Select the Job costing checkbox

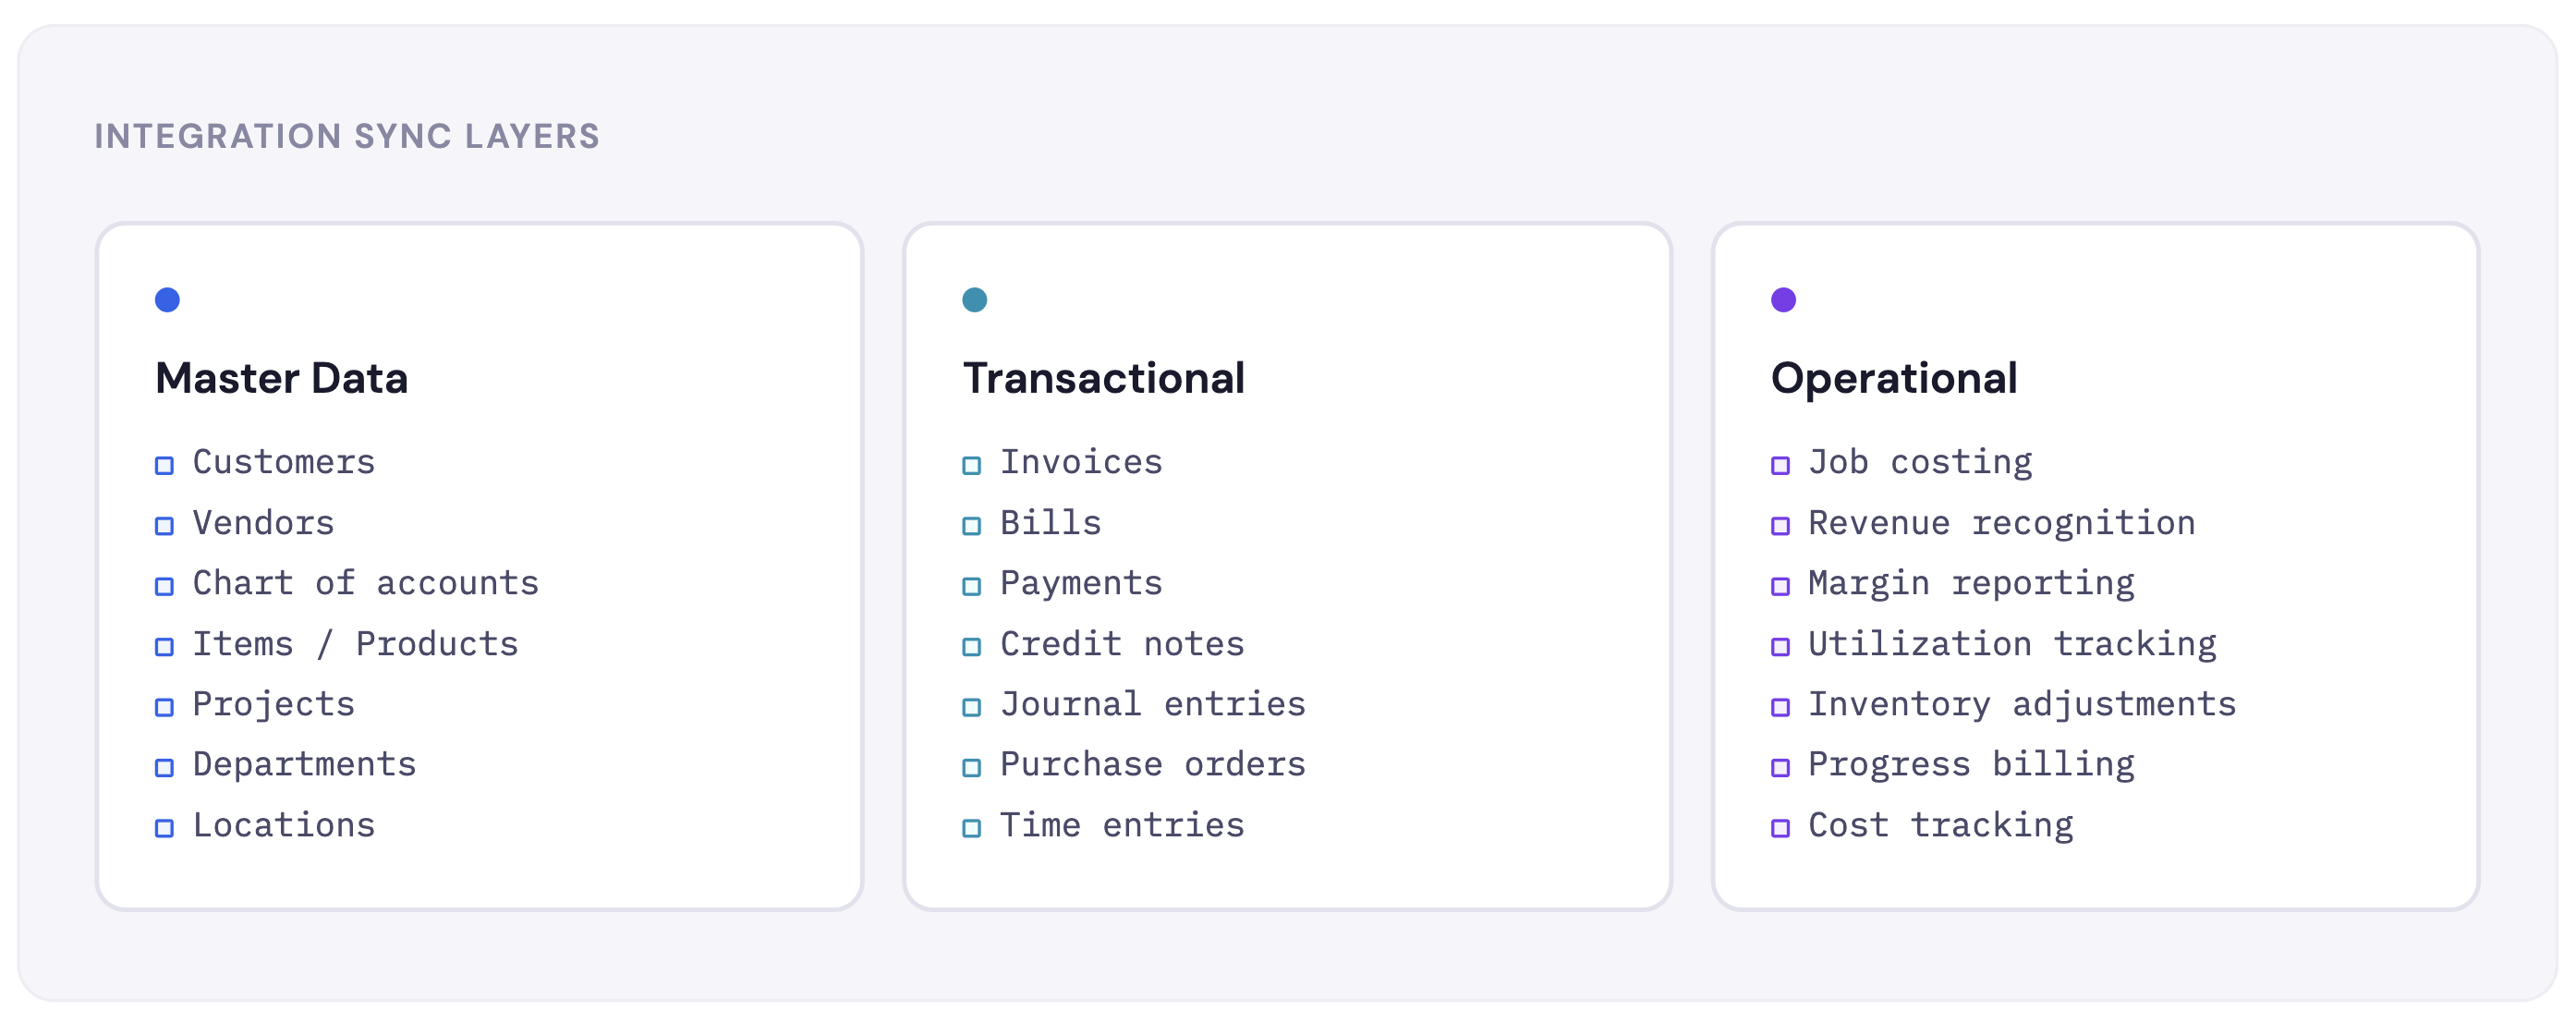point(1780,465)
